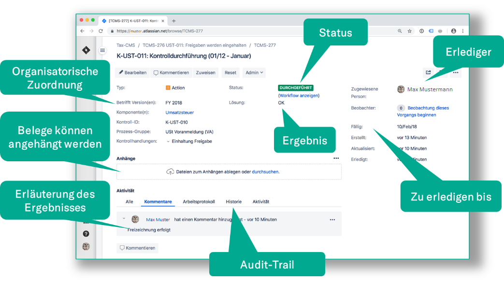Collapse the Max Muster comment via its chevron

tap(125, 219)
